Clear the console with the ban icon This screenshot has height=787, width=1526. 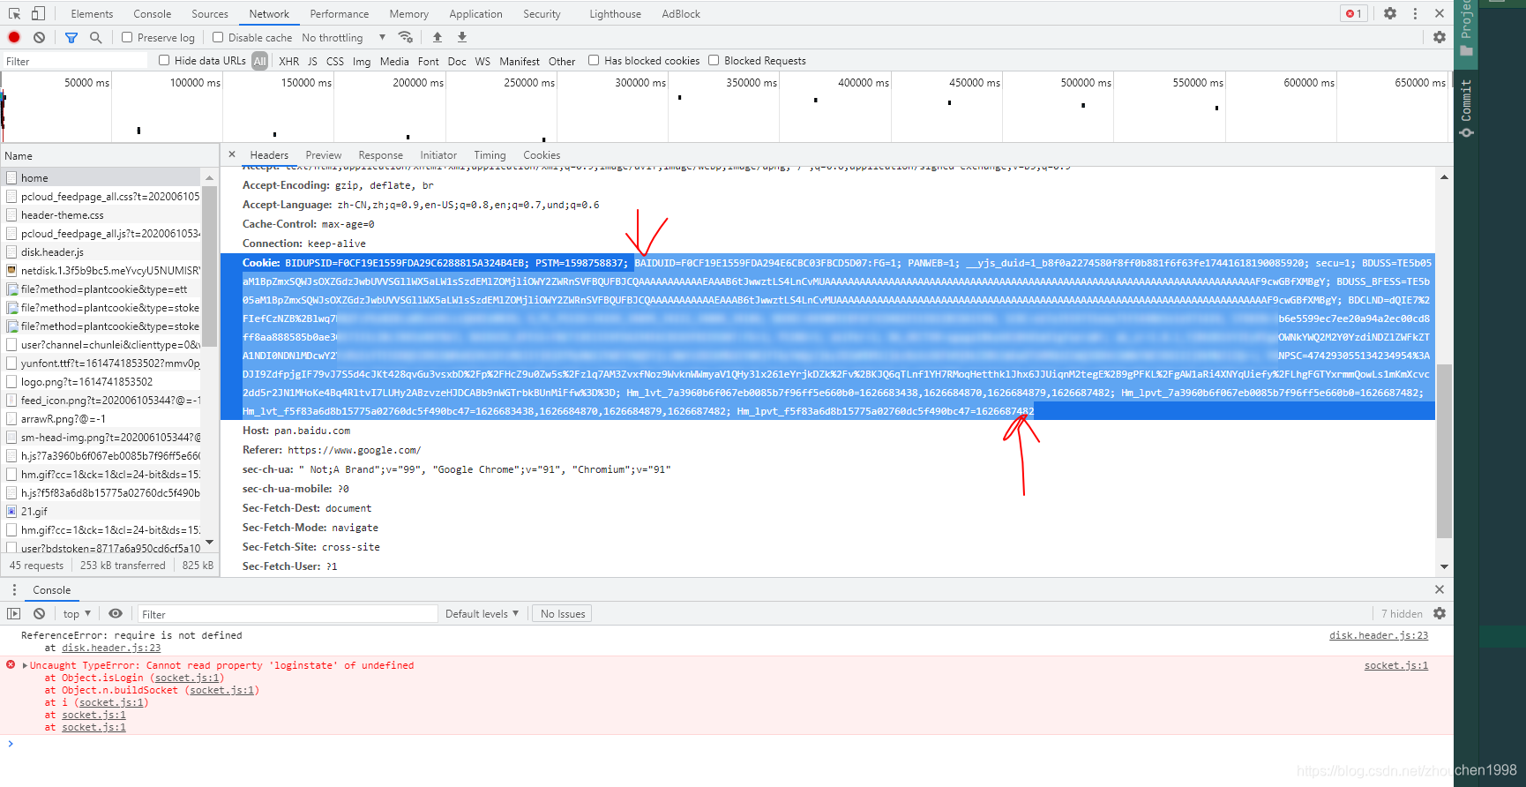click(x=40, y=613)
